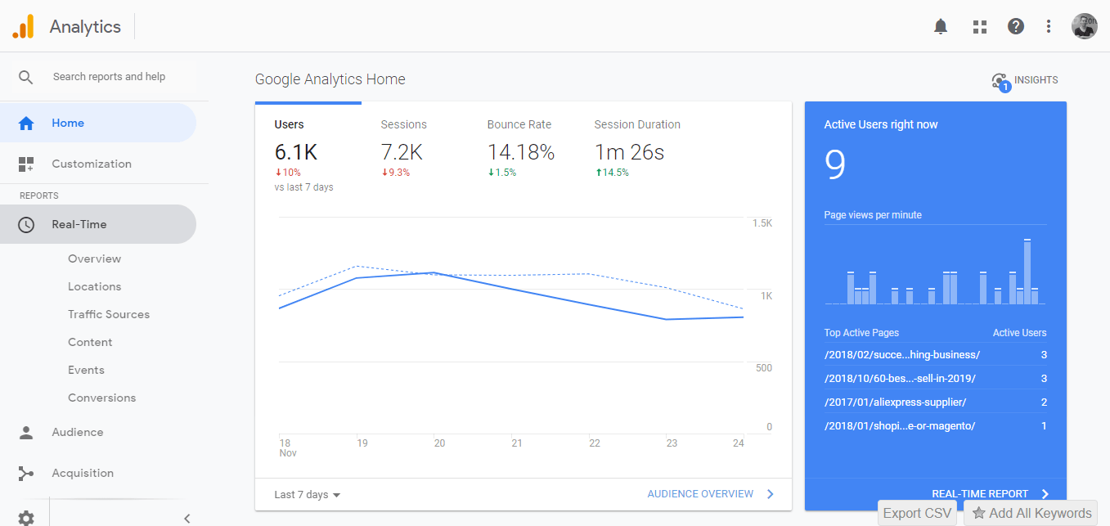The height and width of the screenshot is (526, 1110).
Task: Click the Customization dashboard icon
Action: coord(26,164)
